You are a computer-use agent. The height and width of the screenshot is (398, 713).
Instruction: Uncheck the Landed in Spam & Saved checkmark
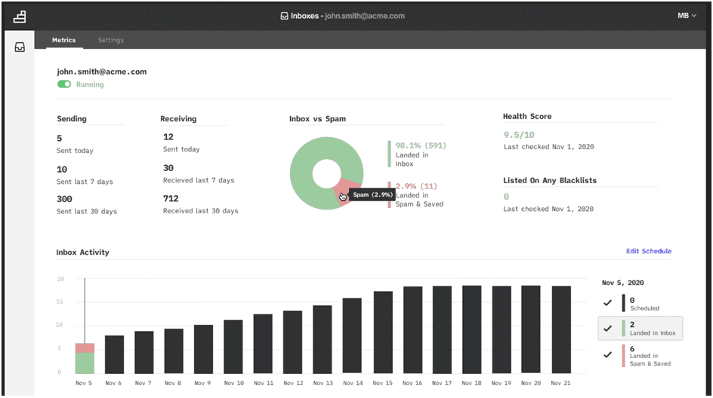coord(607,355)
